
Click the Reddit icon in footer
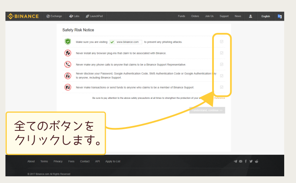pyautogui.click(x=256, y=161)
